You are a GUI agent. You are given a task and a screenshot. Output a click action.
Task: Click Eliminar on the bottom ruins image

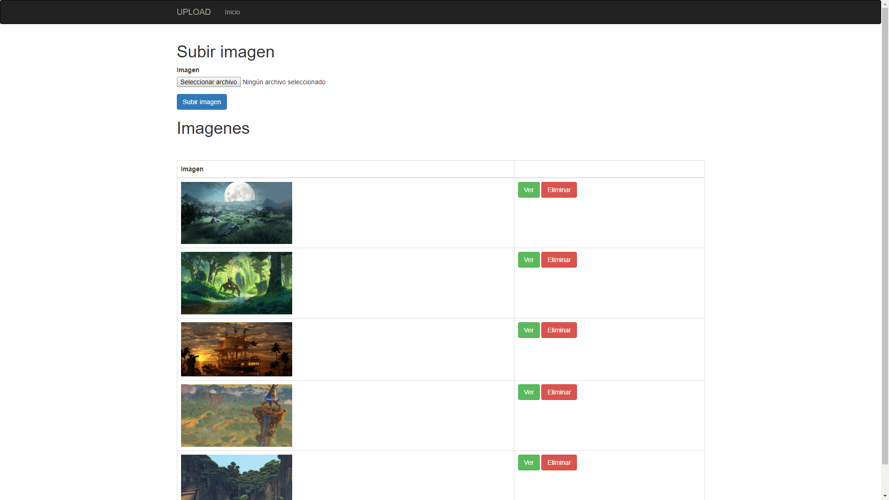tap(559, 462)
